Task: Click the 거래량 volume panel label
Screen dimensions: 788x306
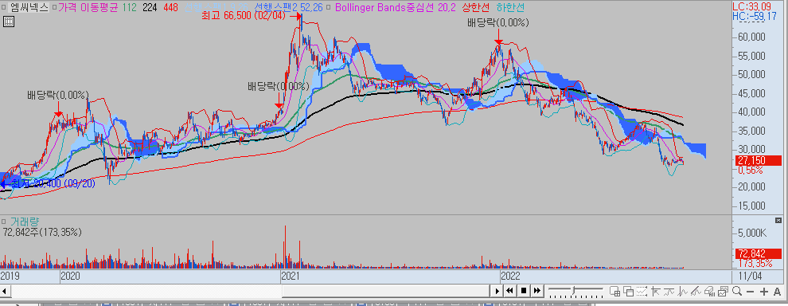Action: [25, 222]
